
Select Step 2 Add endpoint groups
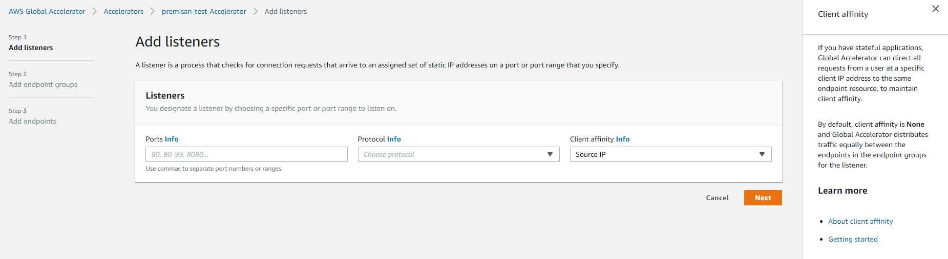point(43,84)
